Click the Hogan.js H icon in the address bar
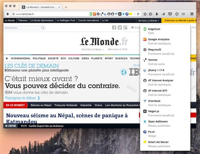200x154 pixels. [120, 14]
